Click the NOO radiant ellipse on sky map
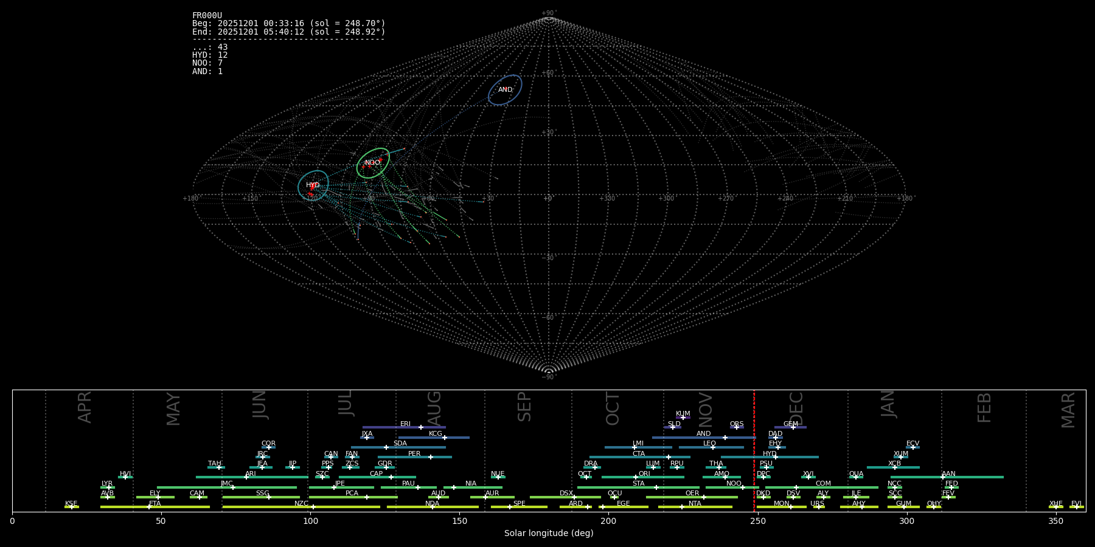Screen dimensions: 1095x547 (x=373, y=163)
